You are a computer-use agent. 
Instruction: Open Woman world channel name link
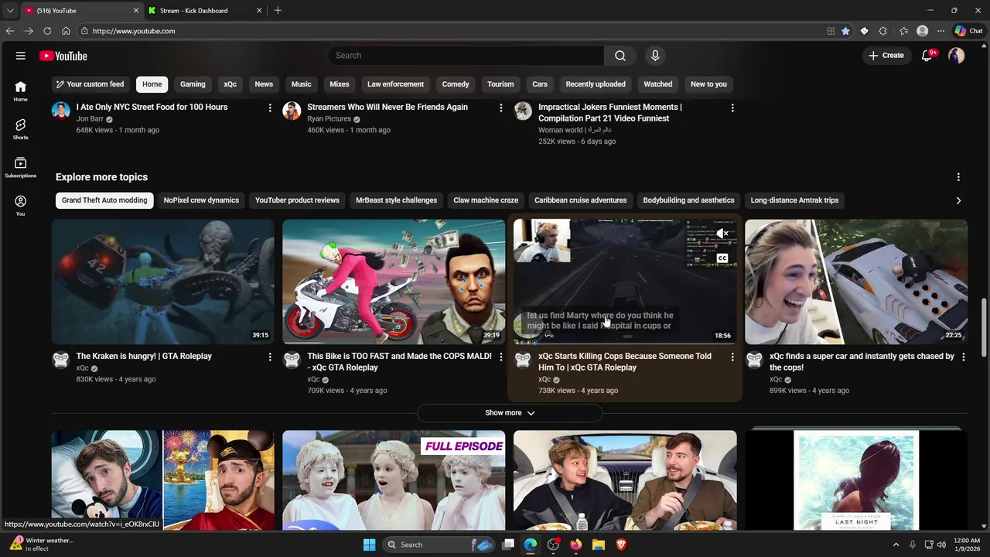point(575,130)
